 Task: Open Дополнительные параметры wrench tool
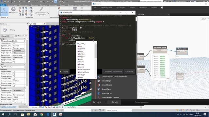41,11
